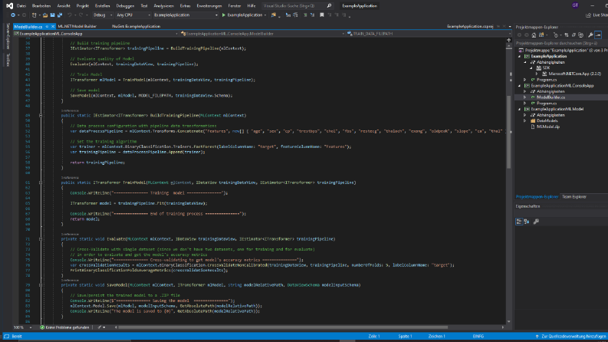Viewport: 608px width, 342px height.
Task: Close the ModelBuilder.cs tab
Action: pos(53,26)
